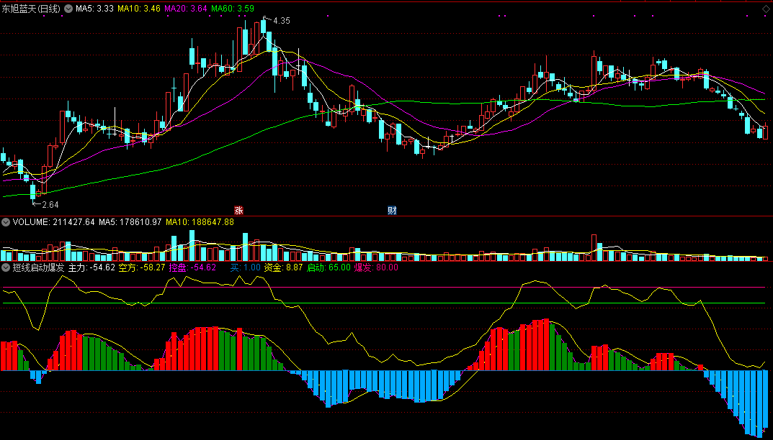Click the 2.64 low price annotation
Image resolution: width=773 pixels, height=440 pixels.
(x=50, y=205)
